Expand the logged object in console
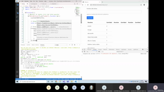 96,54
